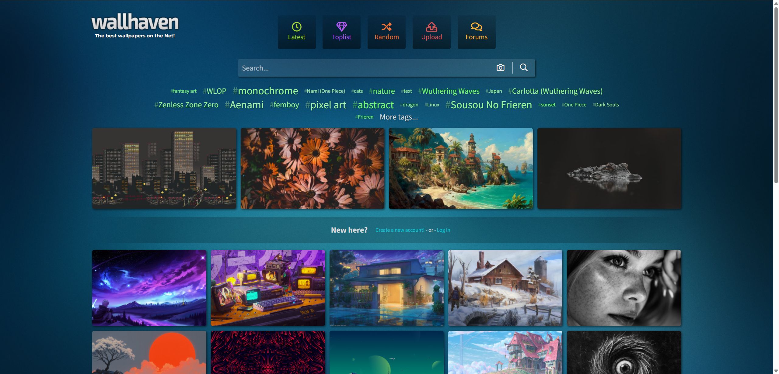The height and width of the screenshot is (374, 779).
Task: Click Create a new account! link
Action: (x=400, y=230)
